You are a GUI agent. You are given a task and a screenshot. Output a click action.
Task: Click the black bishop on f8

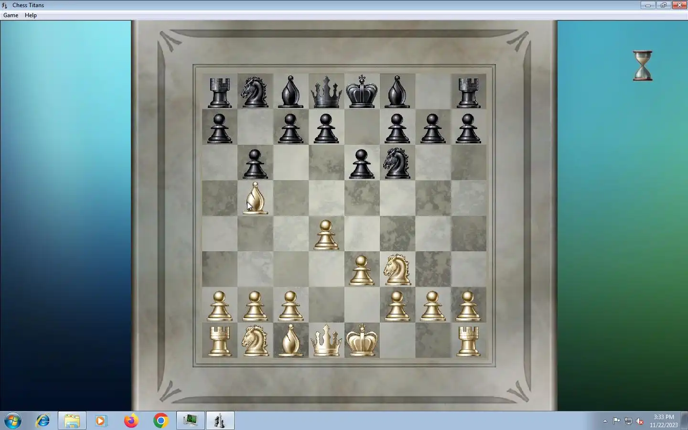point(397,92)
